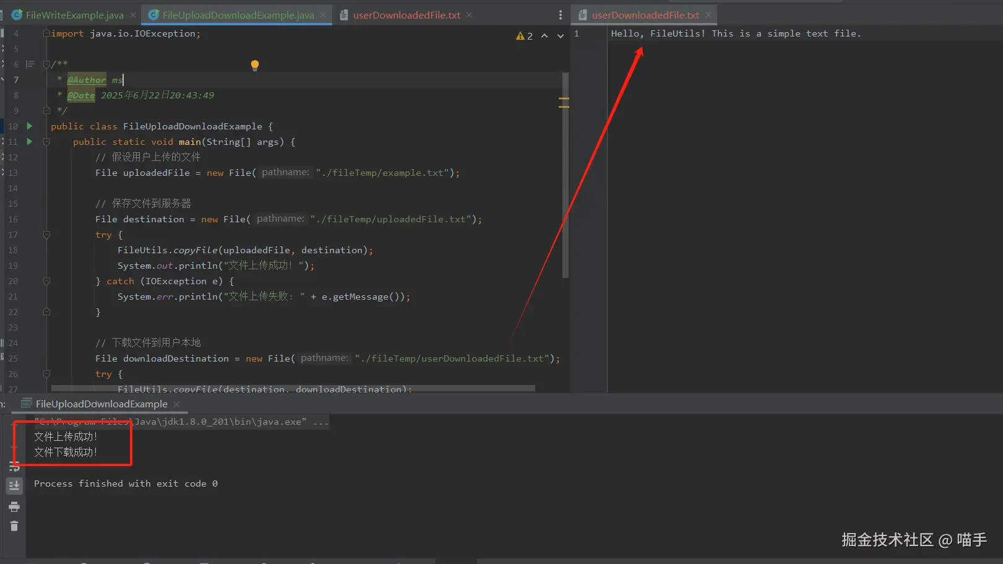Screen dimensions: 1003x564
Task: Open the yellow intention lightbulb
Action: coord(254,65)
